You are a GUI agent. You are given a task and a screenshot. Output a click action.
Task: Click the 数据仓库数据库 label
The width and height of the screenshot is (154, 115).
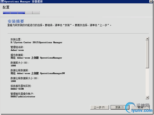click(x=20, y=70)
